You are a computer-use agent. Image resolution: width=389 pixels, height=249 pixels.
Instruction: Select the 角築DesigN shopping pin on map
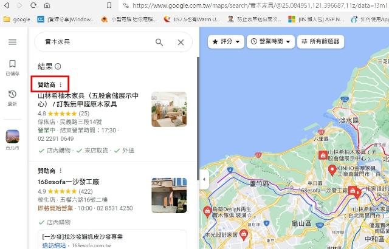tap(207, 212)
